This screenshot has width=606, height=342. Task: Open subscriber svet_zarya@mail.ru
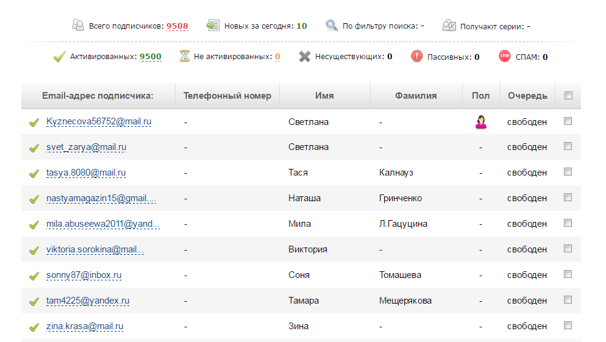86,148
